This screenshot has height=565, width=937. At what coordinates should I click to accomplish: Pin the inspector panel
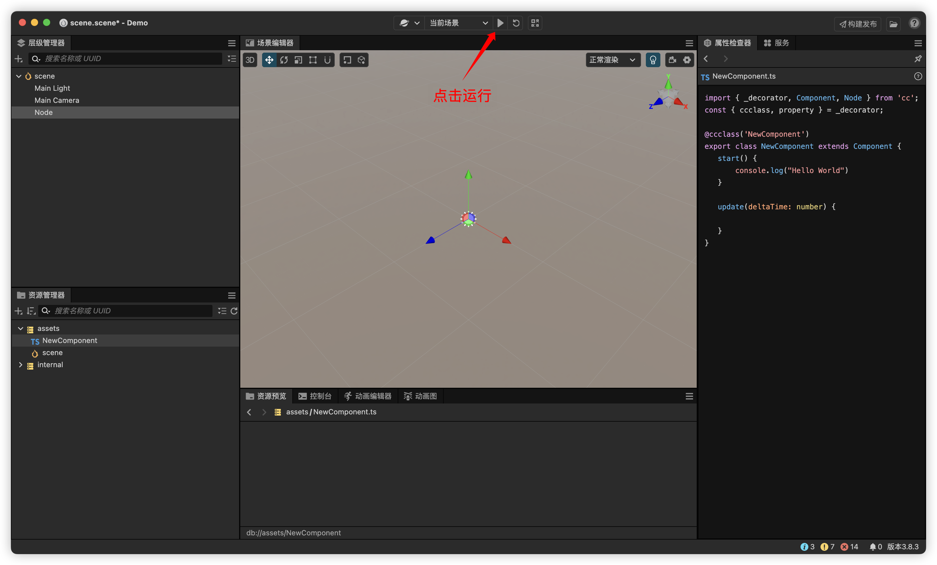point(918,58)
